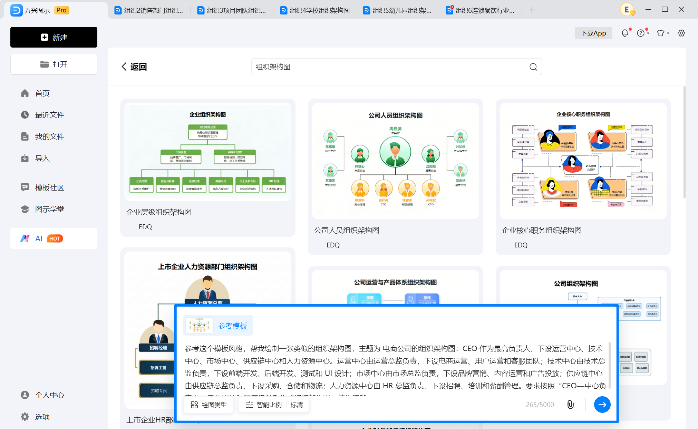Image resolution: width=698 pixels, height=429 pixels.
Task: Click the 返回 back arrow
Action: pyautogui.click(x=134, y=67)
